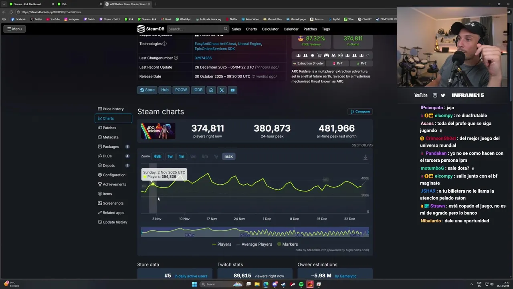Open the browser tab list chevron
The height and width of the screenshot is (289, 513).
pos(3,4)
